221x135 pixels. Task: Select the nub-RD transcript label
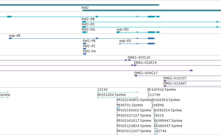(x=123, y=30)
